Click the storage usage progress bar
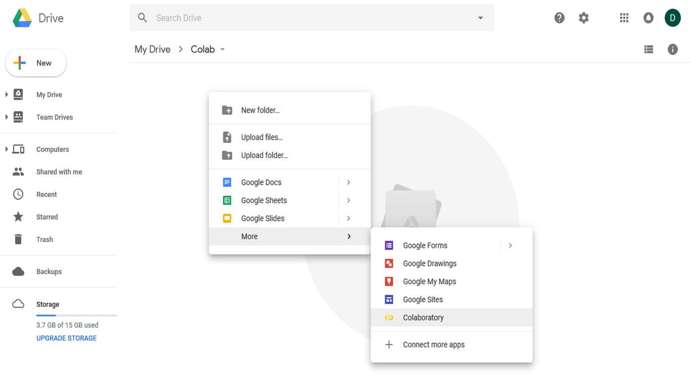The image size is (691, 387). pos(77,315)
